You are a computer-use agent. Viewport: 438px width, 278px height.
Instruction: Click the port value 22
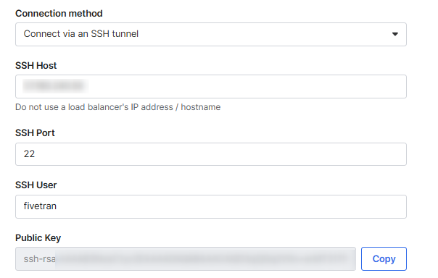29,154
